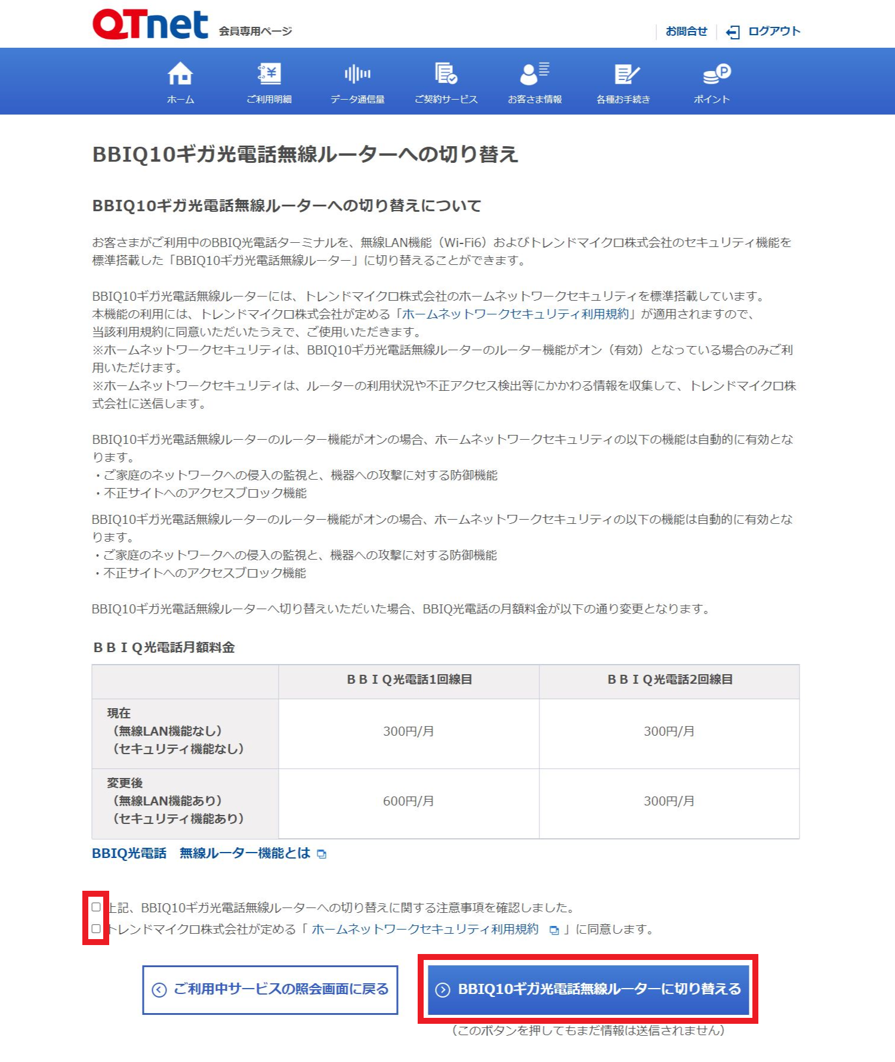Screen dimensions: 895x1062
Task: Open the お客さま情報 person icon
Action: pos(535,73)
